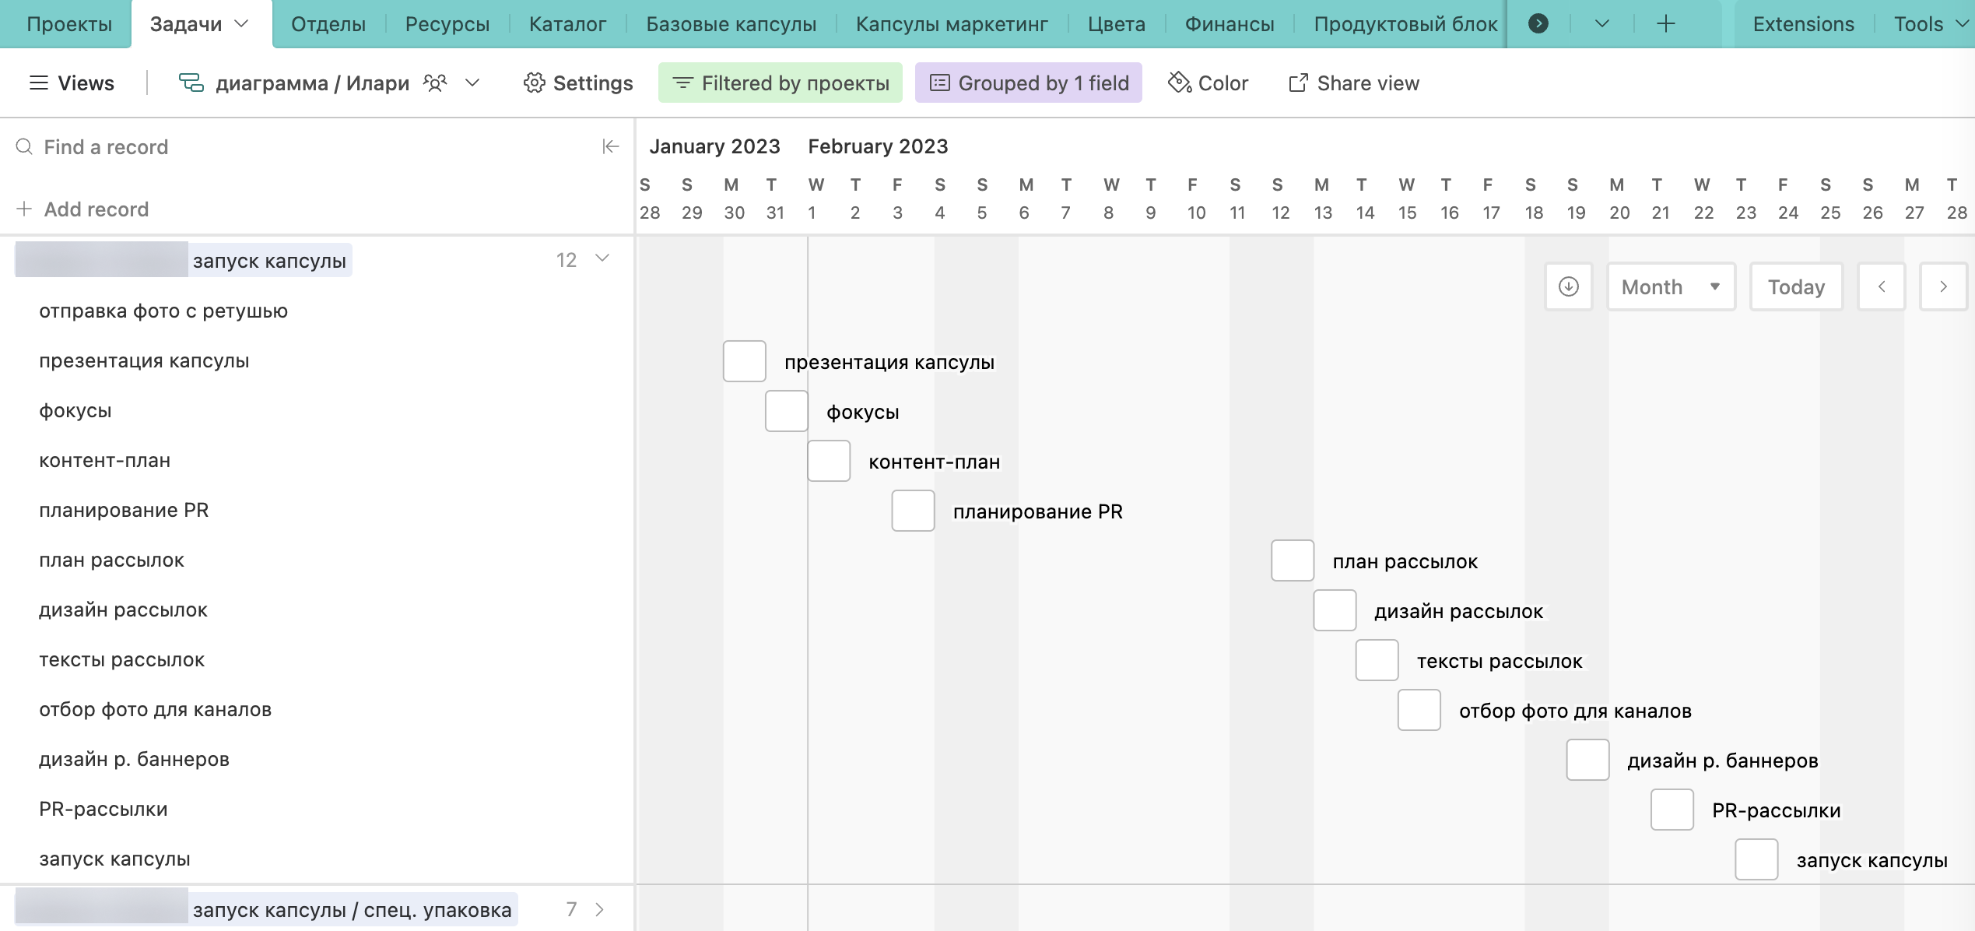This screenshot has width=1975, height=931.
Task: Click the download/export circle icon
Action: tap(1568, 286)
